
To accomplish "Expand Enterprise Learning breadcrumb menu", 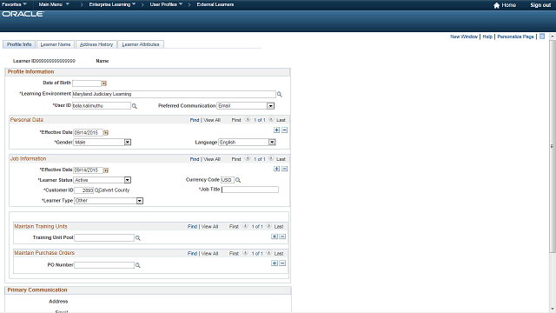I will (x=112, y=4).
